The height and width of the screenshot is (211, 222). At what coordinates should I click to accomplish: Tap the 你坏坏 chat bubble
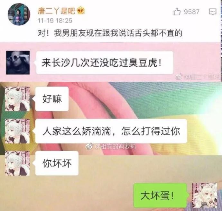tap(57, 163)
